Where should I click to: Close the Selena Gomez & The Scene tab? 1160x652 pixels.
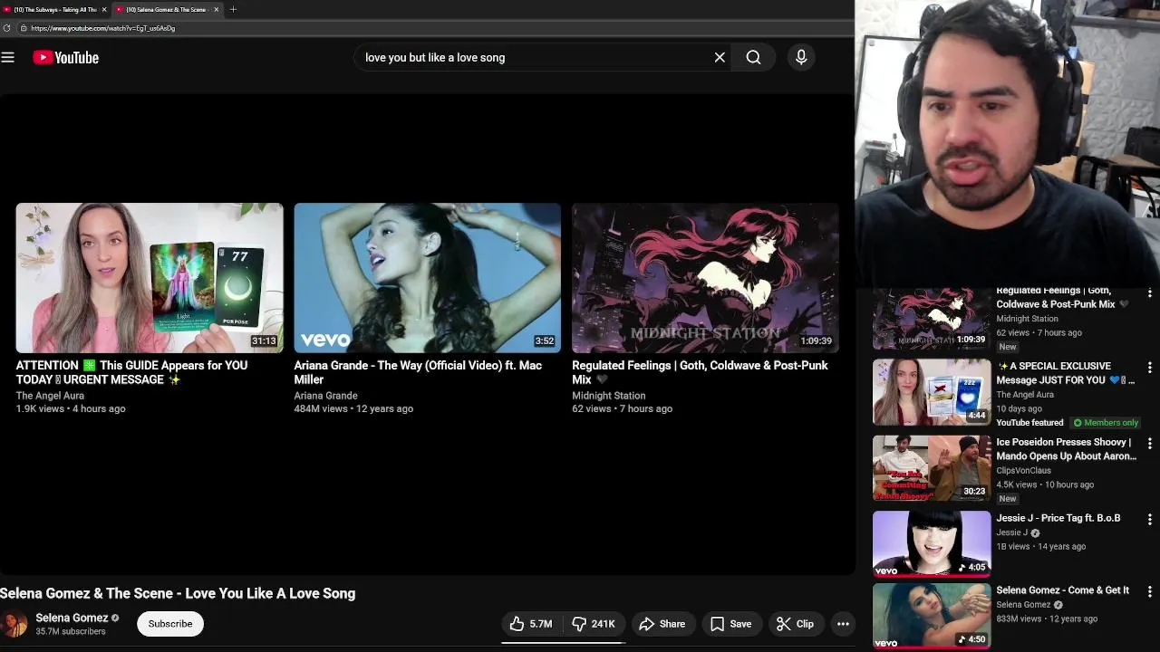tap(216, 9)
